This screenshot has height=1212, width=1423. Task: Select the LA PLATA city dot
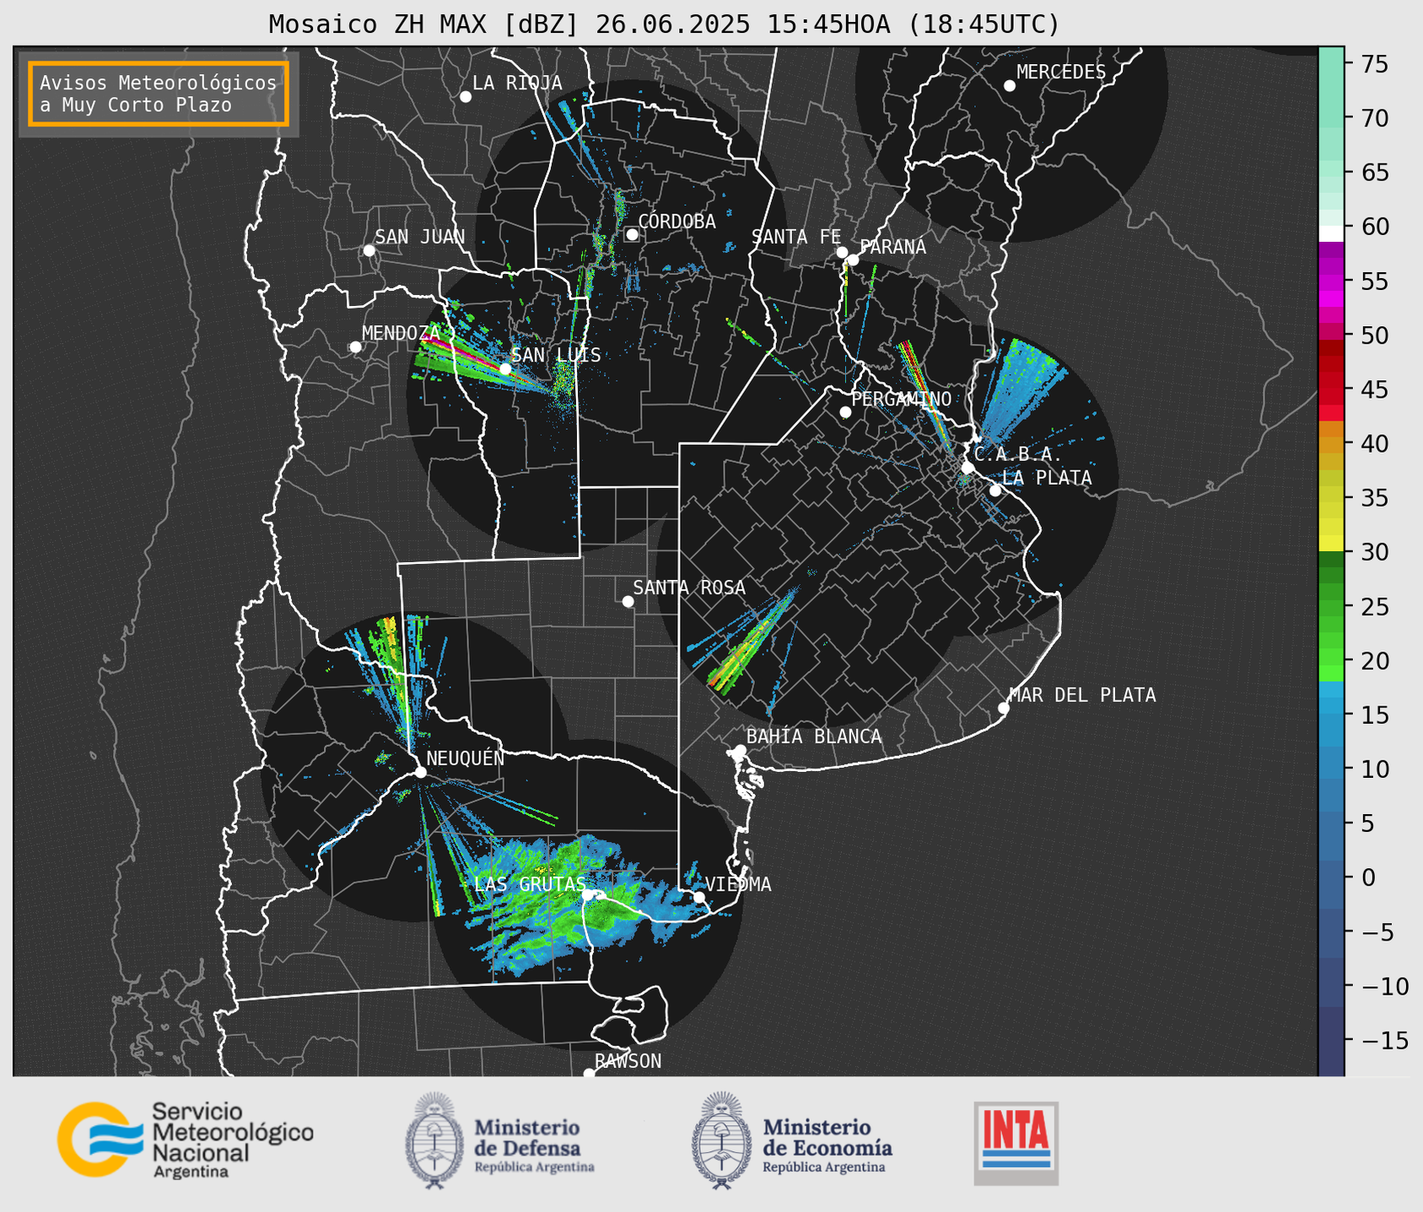[x=995, y=491]
